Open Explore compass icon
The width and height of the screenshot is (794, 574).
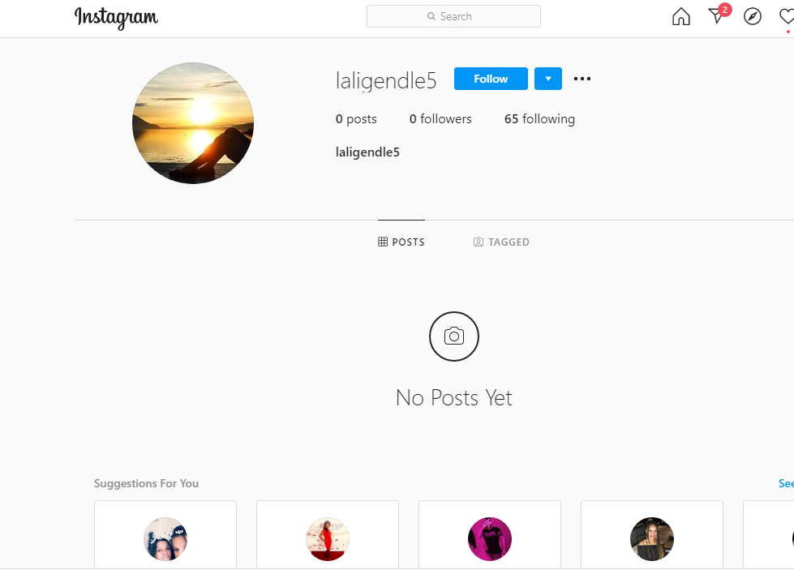pyautogui.click(x=753, y=16)
